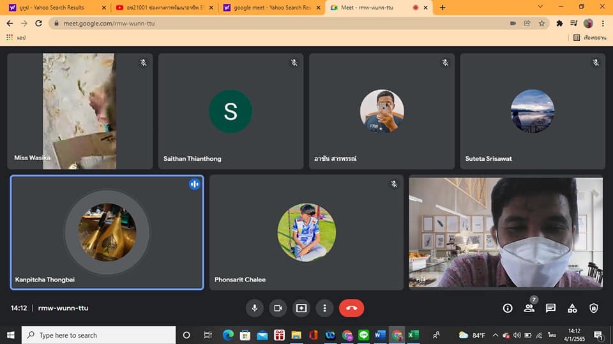613x344 pixels.
Task: Open the Chrome extensions puzzle icon
Action: coord(560,23)
